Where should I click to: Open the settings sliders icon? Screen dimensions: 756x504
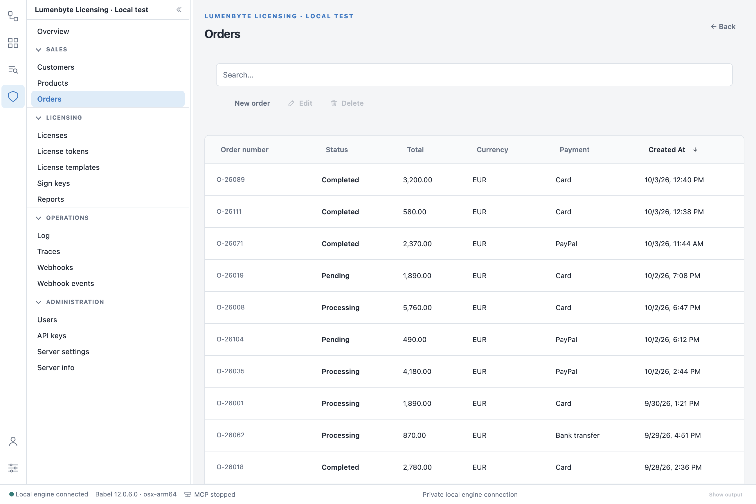click(13, 468)
